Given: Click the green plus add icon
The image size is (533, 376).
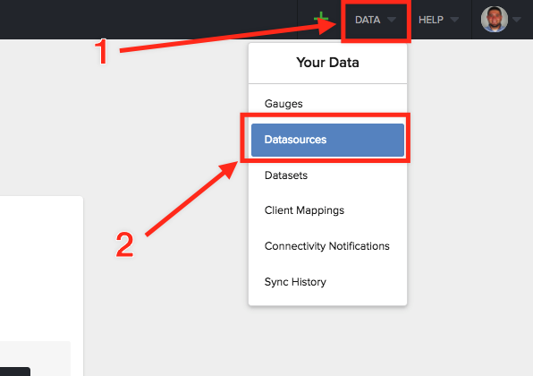Looking at the screenshot, I should point(321,19).
